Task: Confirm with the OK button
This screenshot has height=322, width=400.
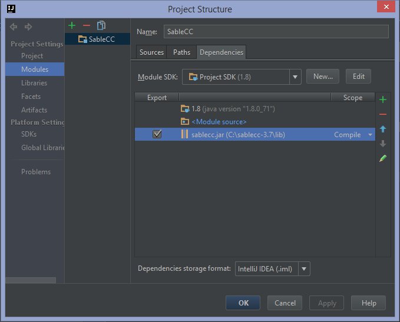Action: click(243, 303)
